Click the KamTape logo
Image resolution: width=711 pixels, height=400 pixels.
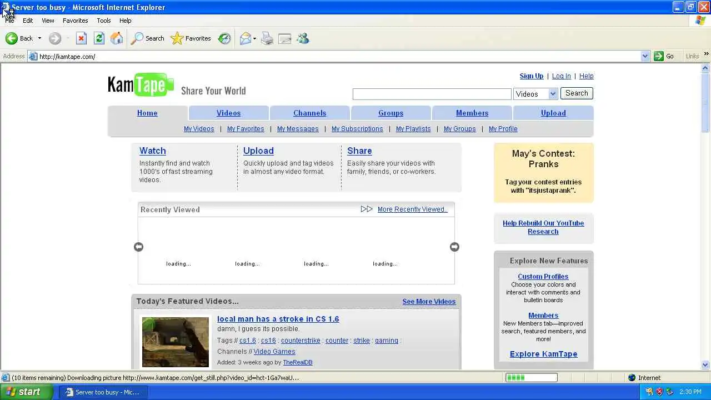(141, 84)
